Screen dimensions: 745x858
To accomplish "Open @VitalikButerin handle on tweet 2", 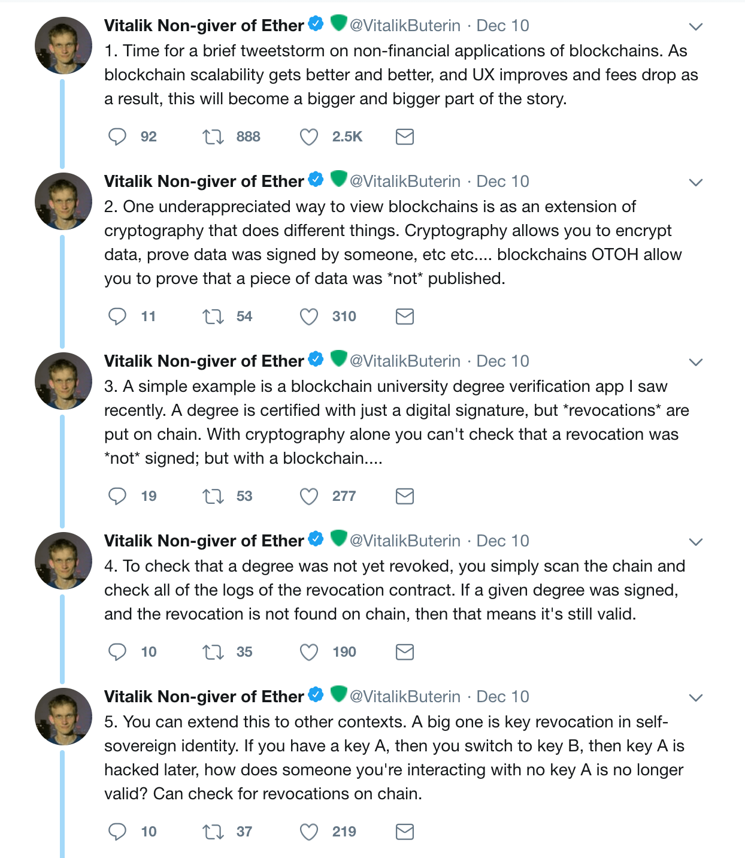I will click(x=405, y=182).
